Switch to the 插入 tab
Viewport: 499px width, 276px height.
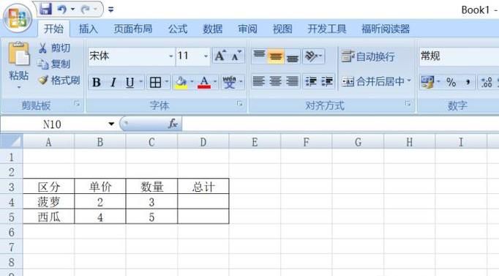pyautogui.click(x=88, y=29)
